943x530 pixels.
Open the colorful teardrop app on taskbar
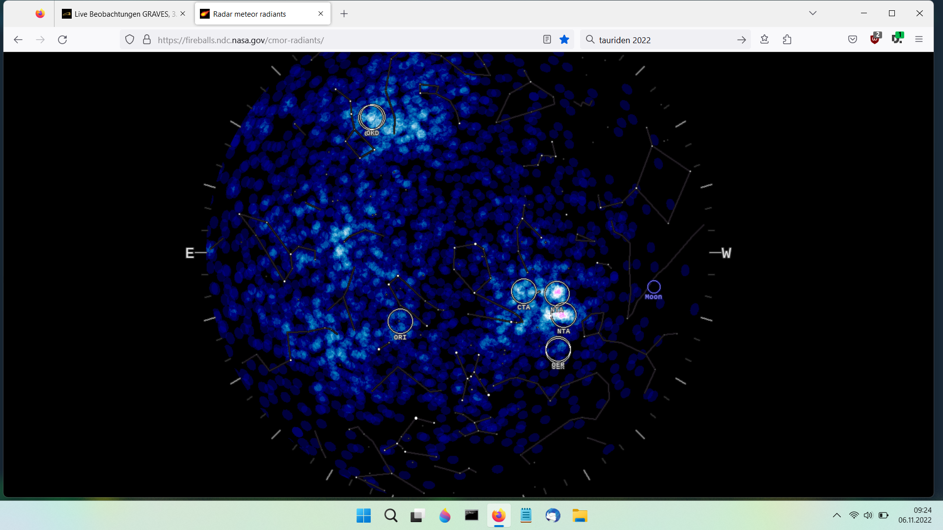coord(444,516)
